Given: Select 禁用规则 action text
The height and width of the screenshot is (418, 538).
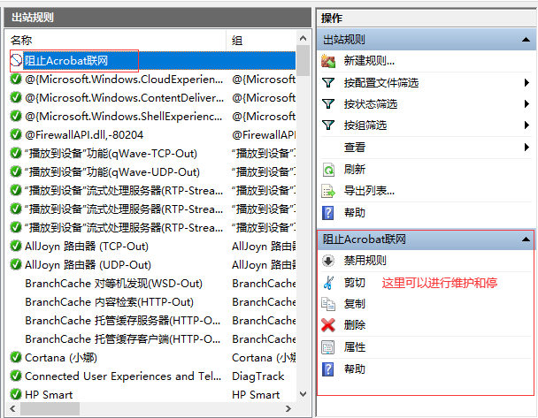Looking at the screenshot, I should 365,261.
